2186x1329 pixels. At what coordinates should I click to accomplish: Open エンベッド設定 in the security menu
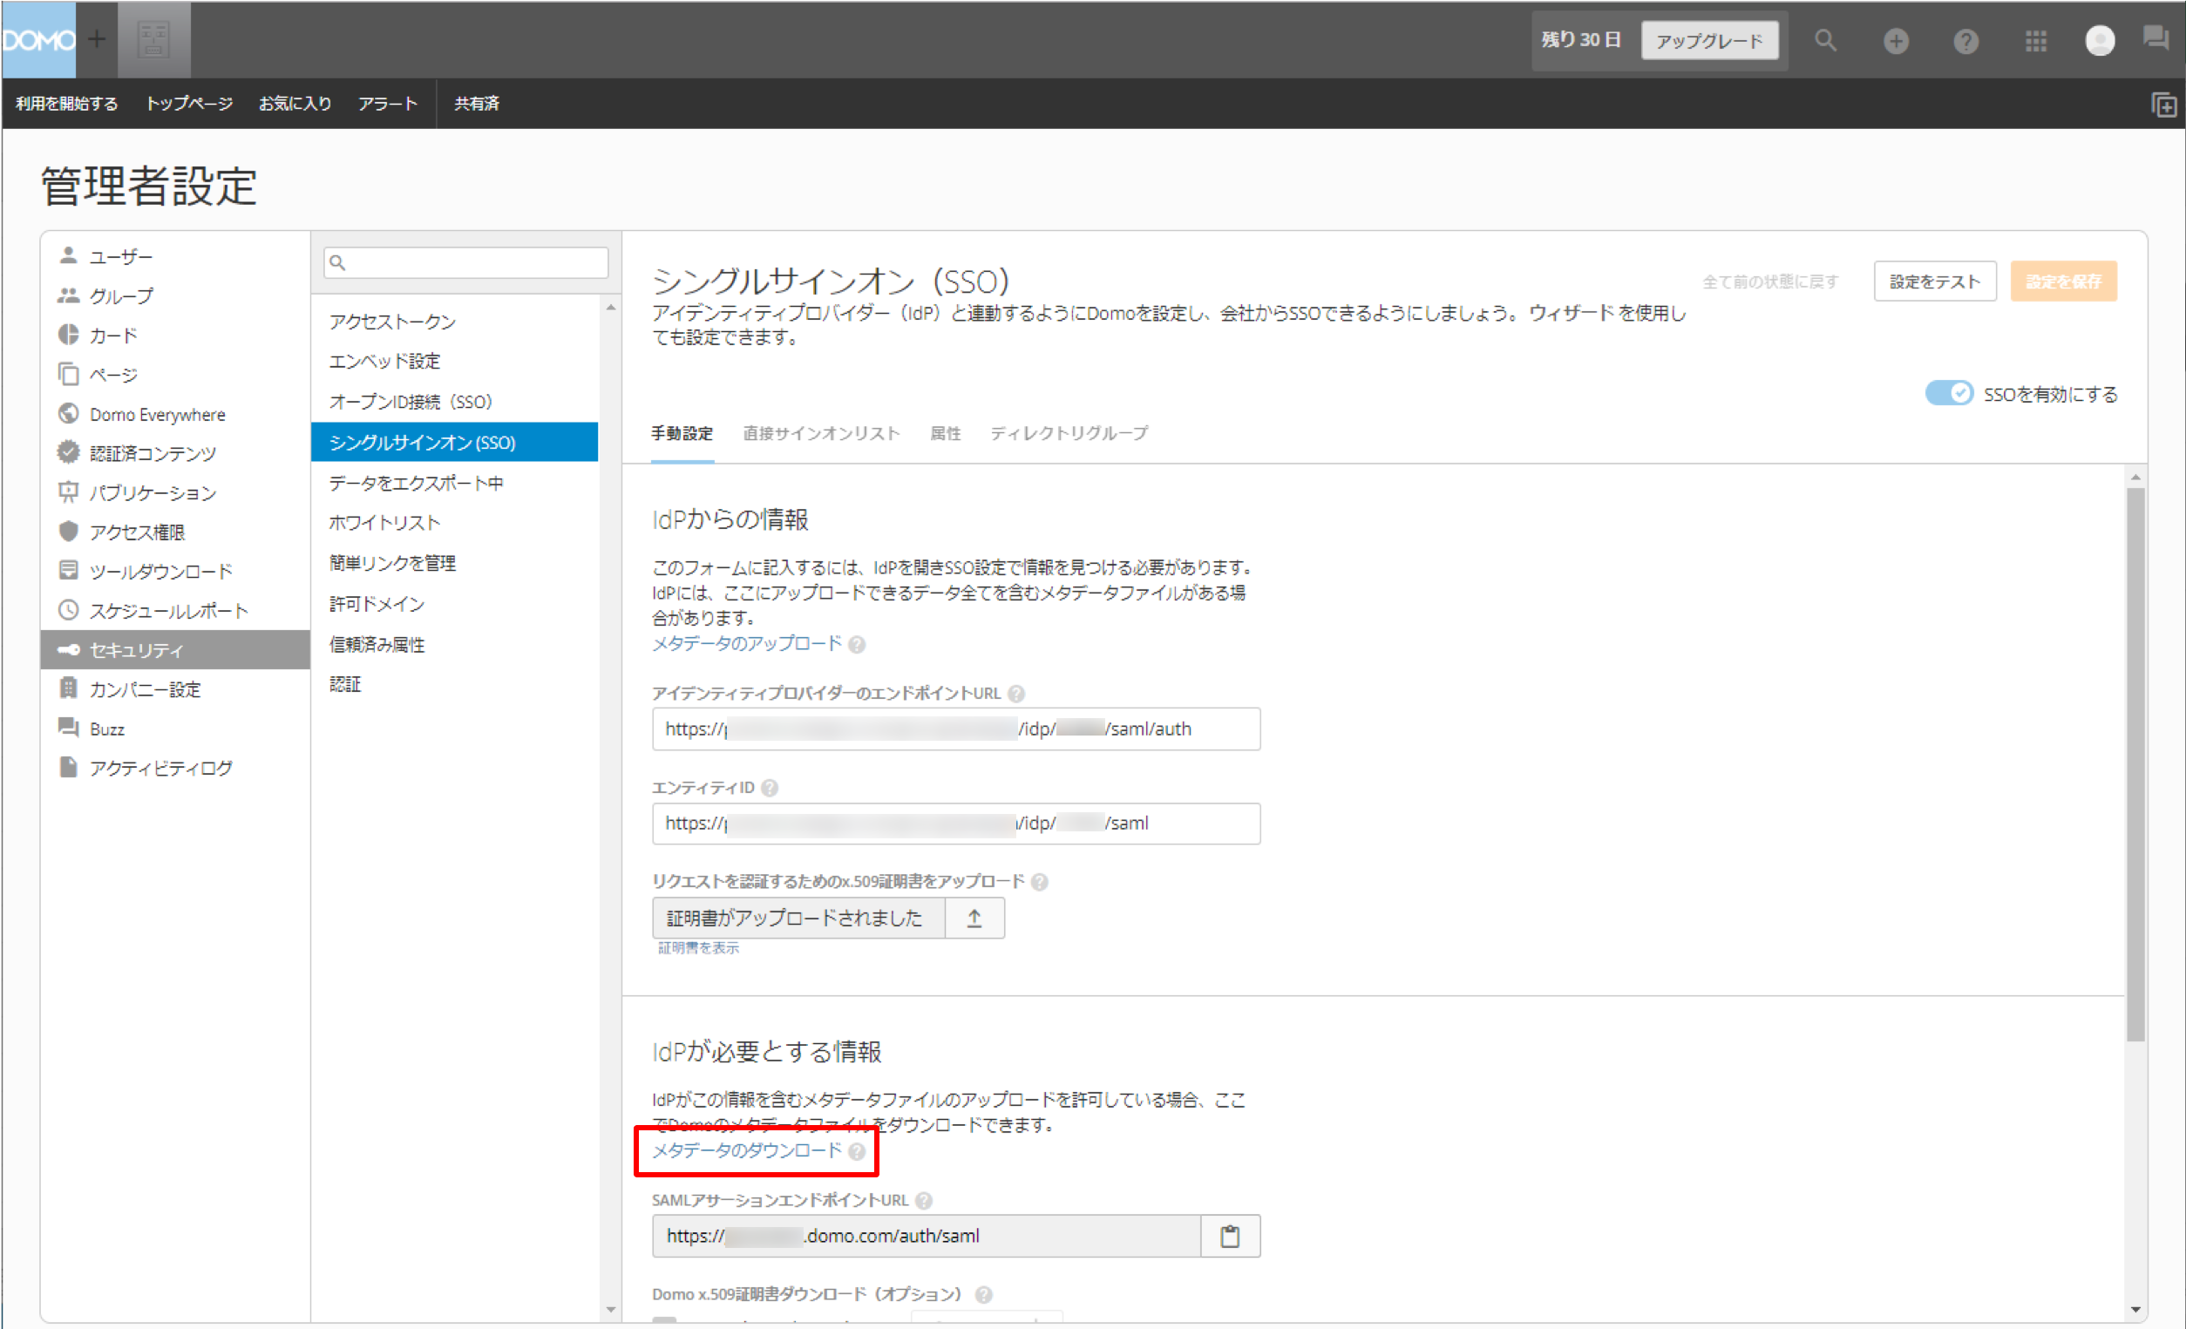point(454,361)
